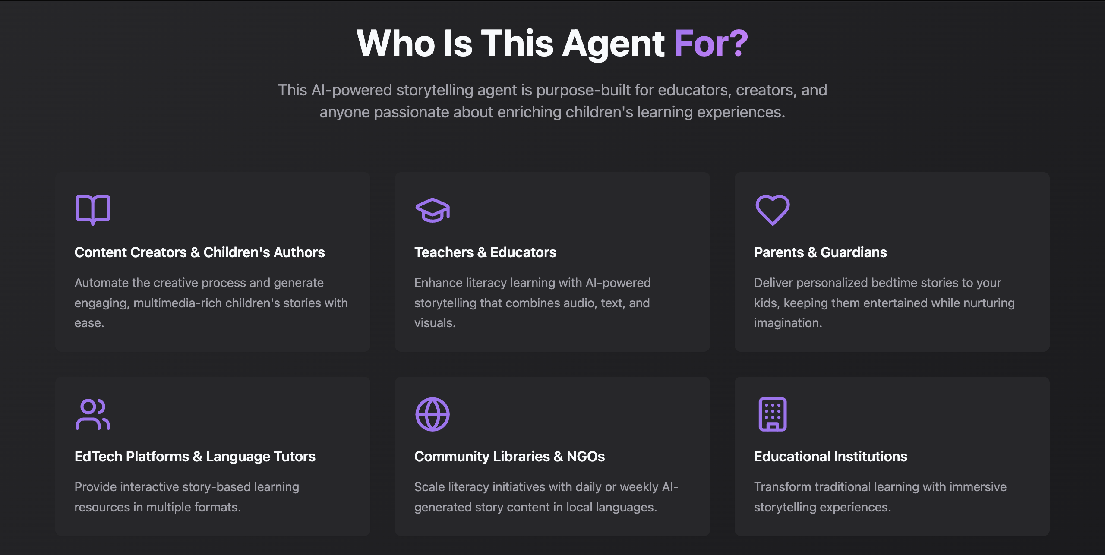Viewport: 1105px width, 555px height.
Task: Open Educational Institutions title
Action: click(830, 456)
